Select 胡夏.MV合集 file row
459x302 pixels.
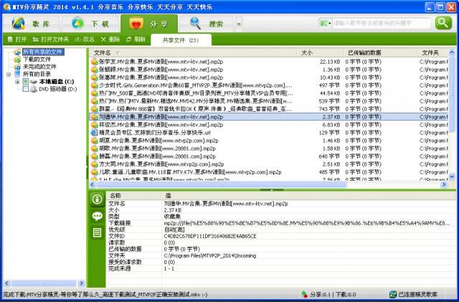[x=268, y=141]
